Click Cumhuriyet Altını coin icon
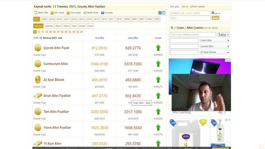The image size is (265, 149). tap(38, 64)
